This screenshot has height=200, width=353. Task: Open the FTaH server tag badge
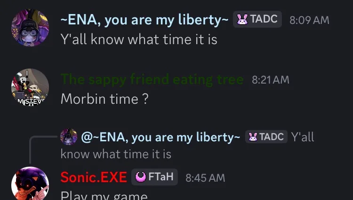pos(154,177)
